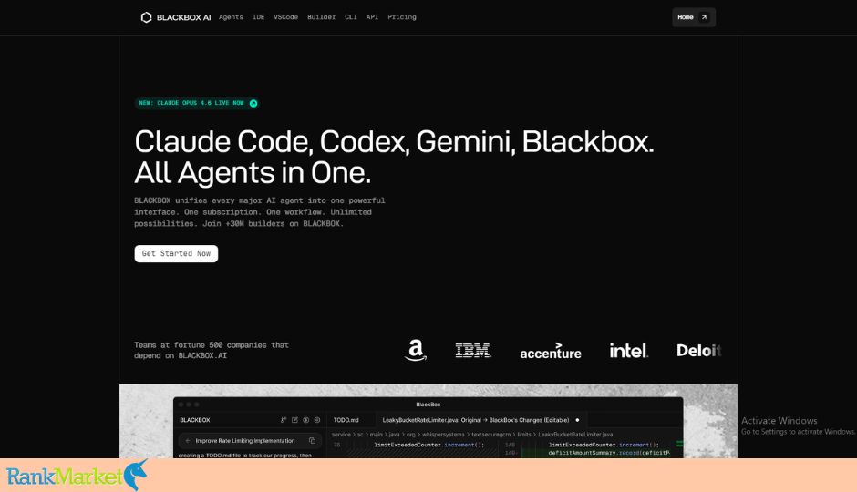857x492 pixels.
Task: Open the Builder navigation item
Action: [321, 17]
